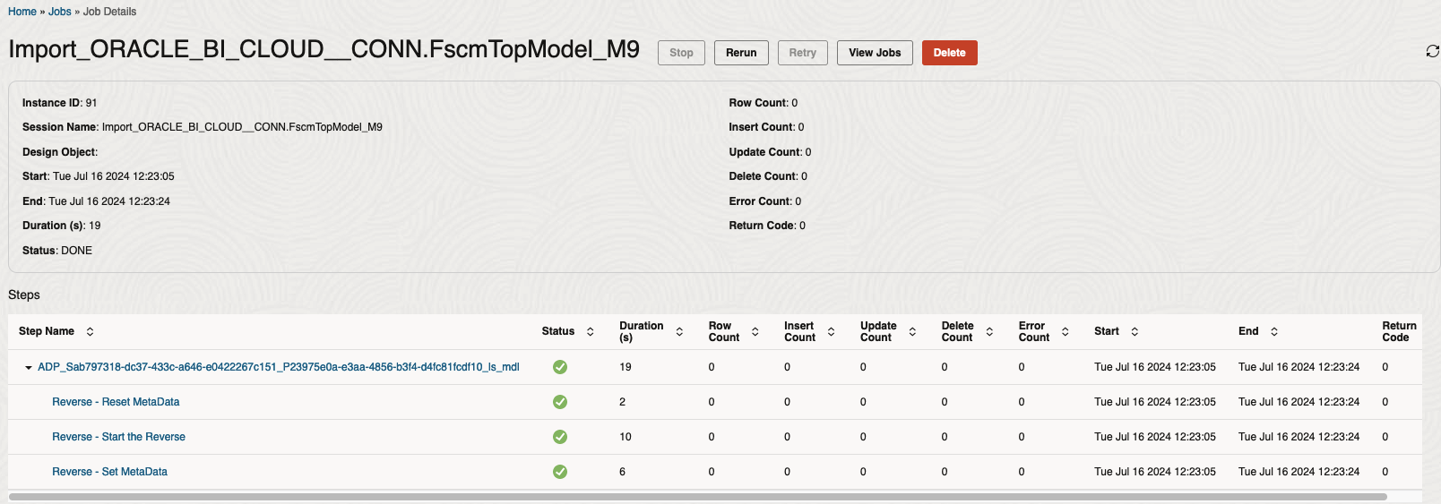Go to Jobs breadcrumb link
Viewport: 1441px width, 504px height.
pyautogui.click(x=60, y=12)
